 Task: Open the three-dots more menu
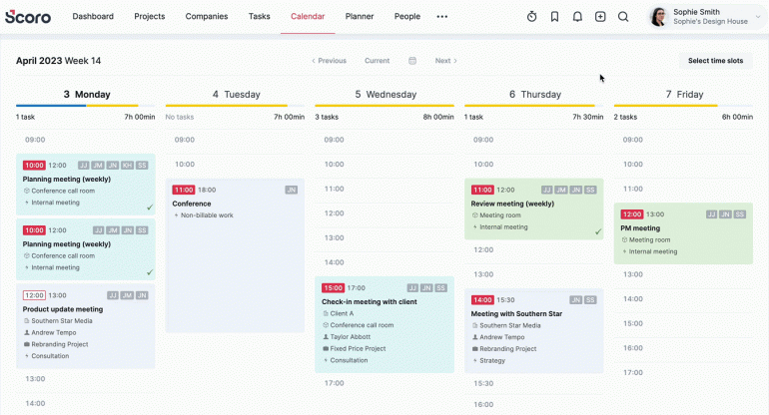pos(441,17)
